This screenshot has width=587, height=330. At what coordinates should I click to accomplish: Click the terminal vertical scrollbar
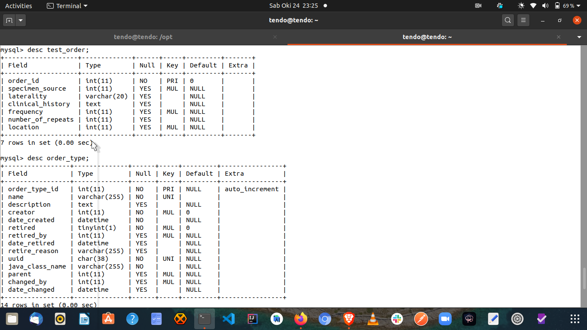[584, 278]
